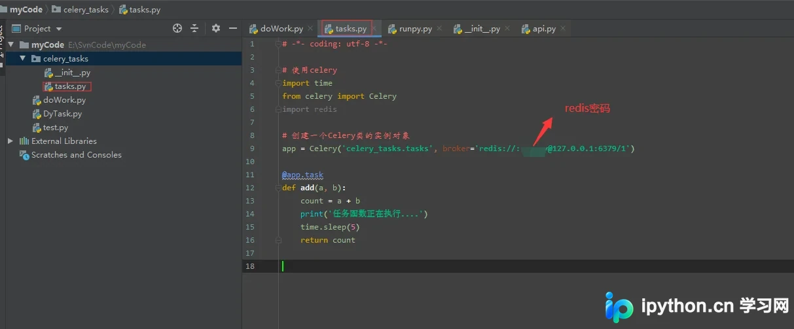This screenshot has width=794, height=329.
Task: Open Project panel gear settings
Action: point(216,28)
